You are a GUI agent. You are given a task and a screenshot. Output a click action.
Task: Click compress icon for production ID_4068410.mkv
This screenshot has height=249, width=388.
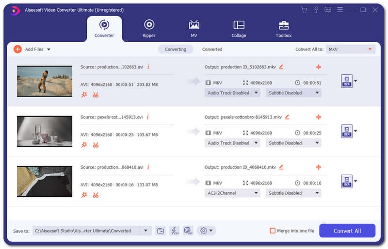(x=319, y=167)
